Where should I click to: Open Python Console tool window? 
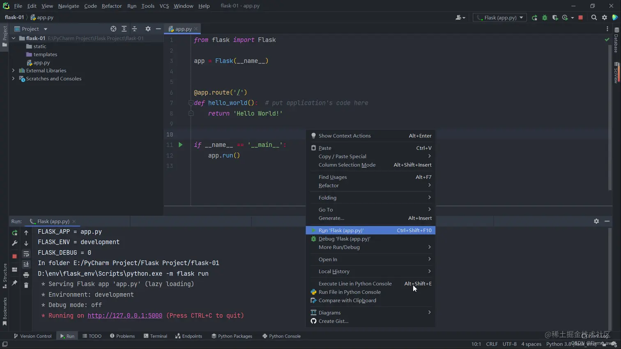coord(281,336)
